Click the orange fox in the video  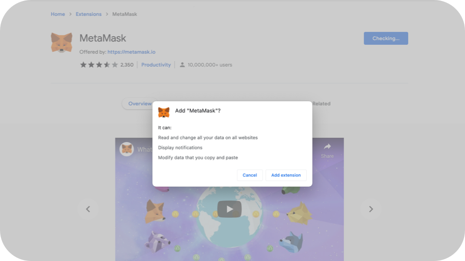click(155, 211)
